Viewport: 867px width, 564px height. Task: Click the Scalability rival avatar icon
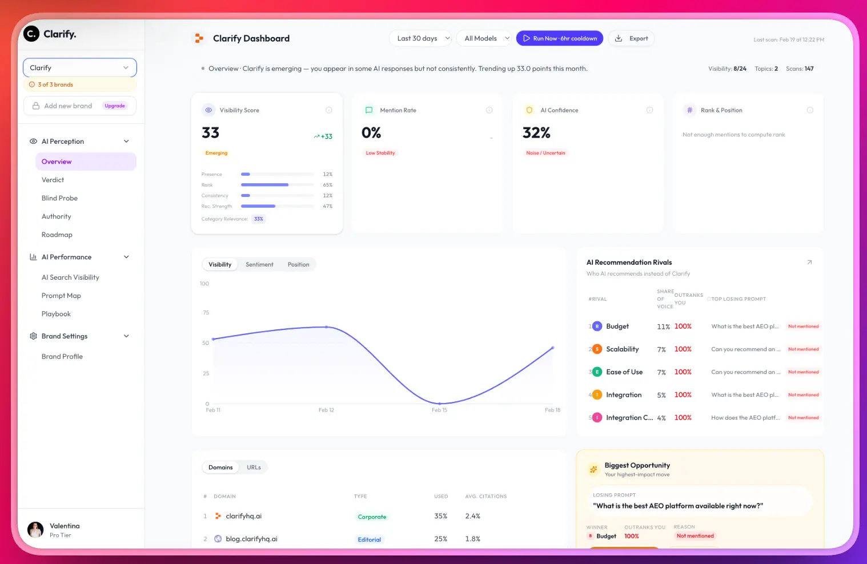click(597, 349)
